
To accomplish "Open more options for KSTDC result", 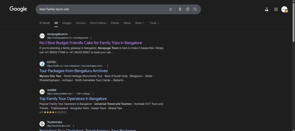I will [108, 66].
